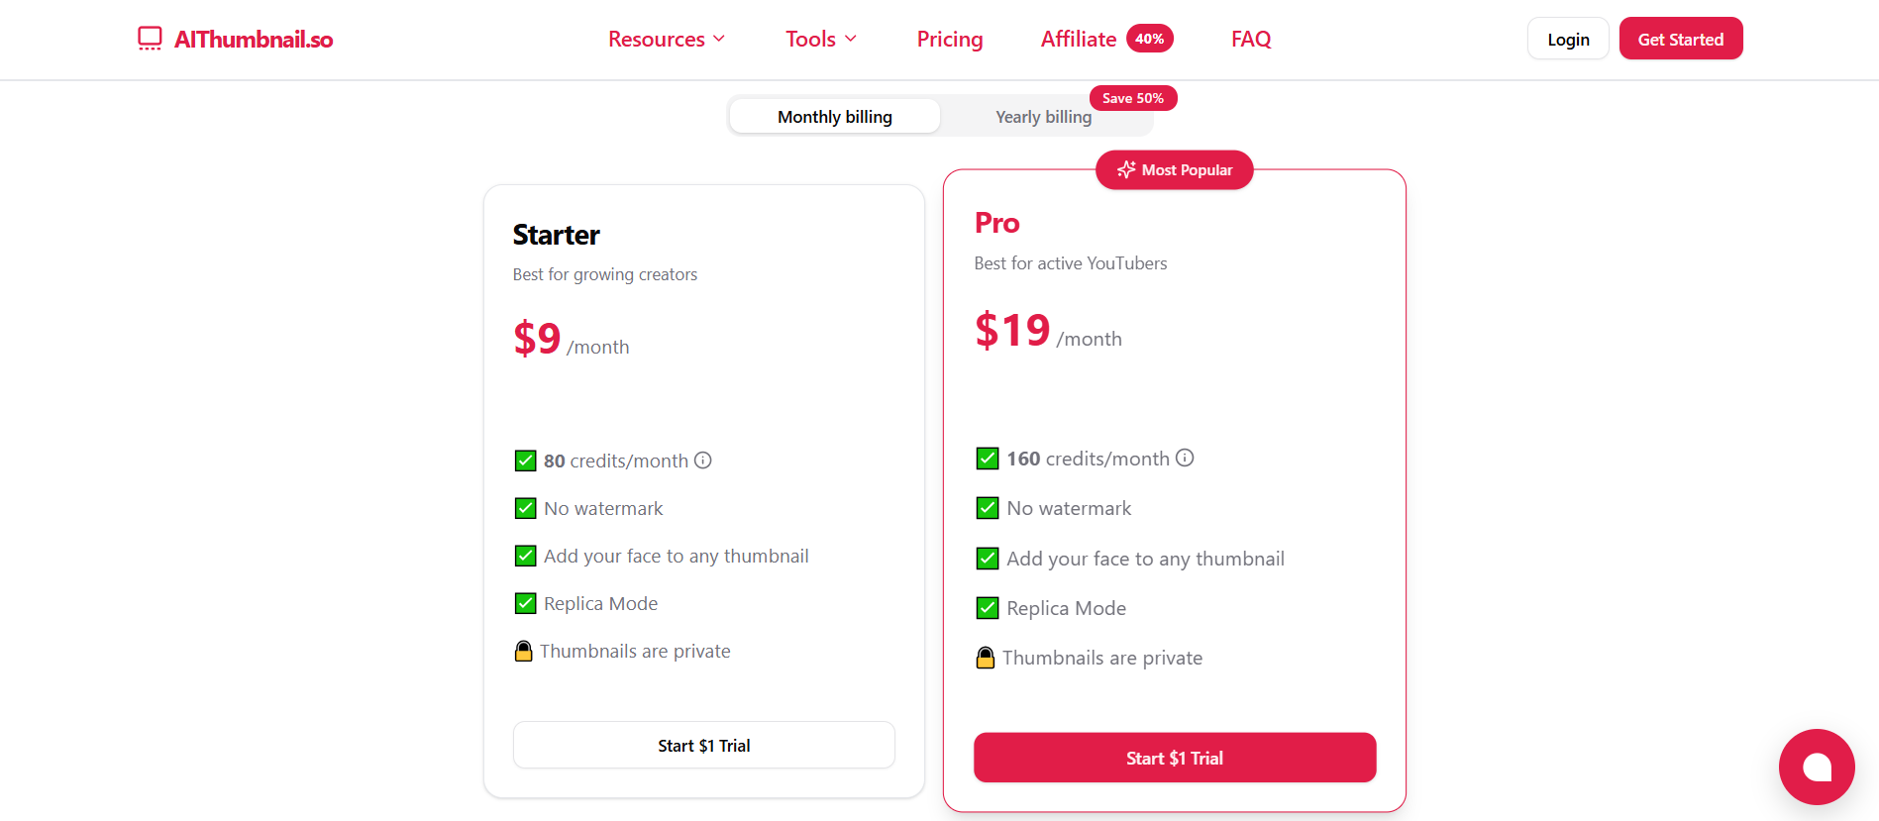Start the $1 Trial for Pro plan
Screen dimensions: 1879x821
pyautogui.click(x=1174, y=757)
